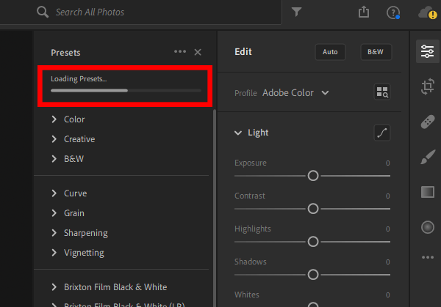Select the Radial Gradient tool

coord(428,227)
